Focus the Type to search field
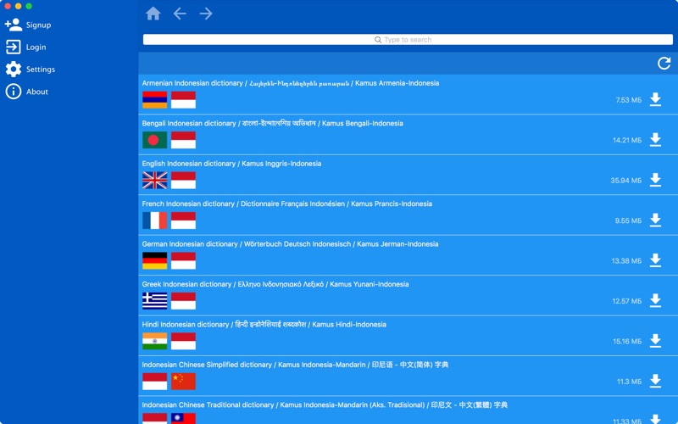 pyautogui.click(x=408, y=39)
